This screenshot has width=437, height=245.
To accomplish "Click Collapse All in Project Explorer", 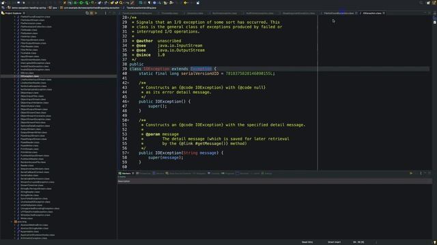I will (87, 13).
